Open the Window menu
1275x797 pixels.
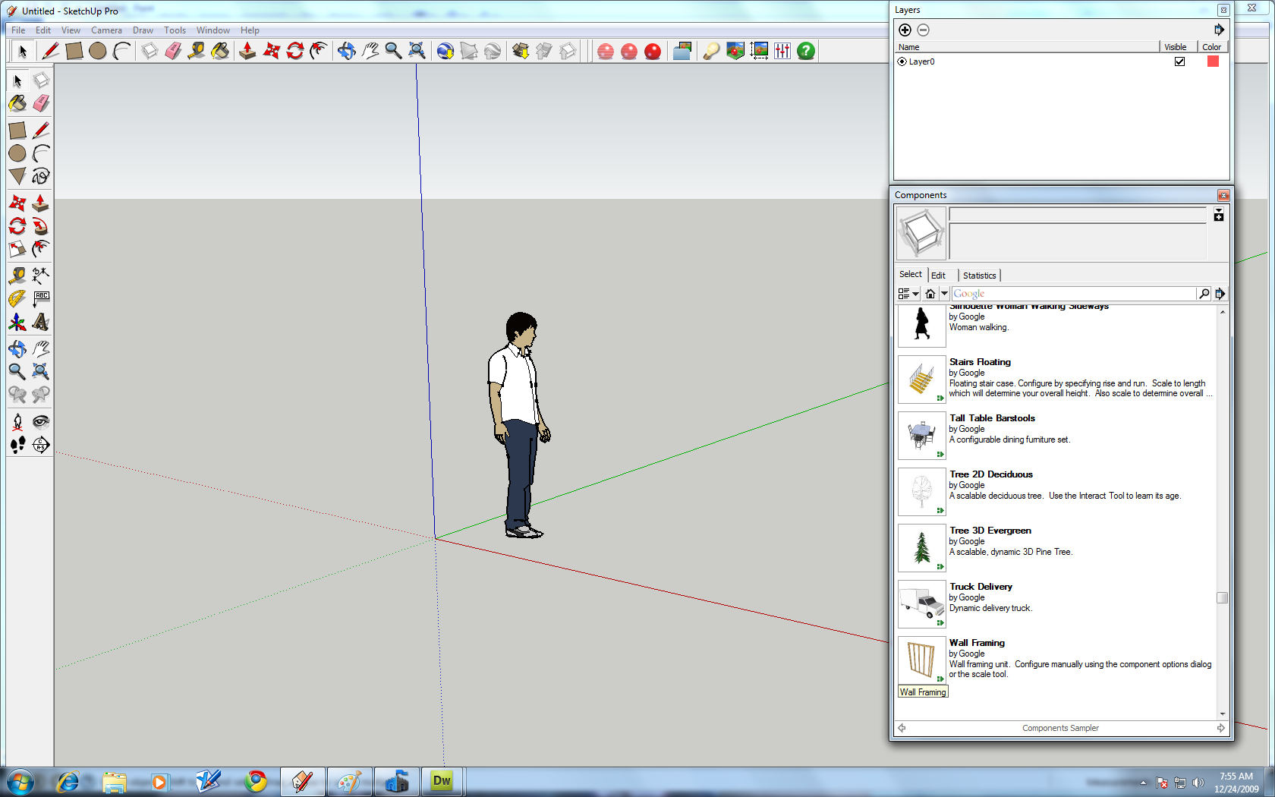tap(213, 30)
